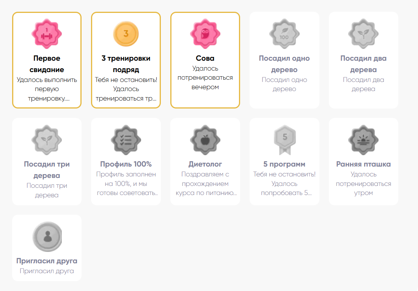This screenshot has width=418, height=291.
Task: Open the 5 программ achievement heading
Action: pyautogui.click(x=284, y=164)
